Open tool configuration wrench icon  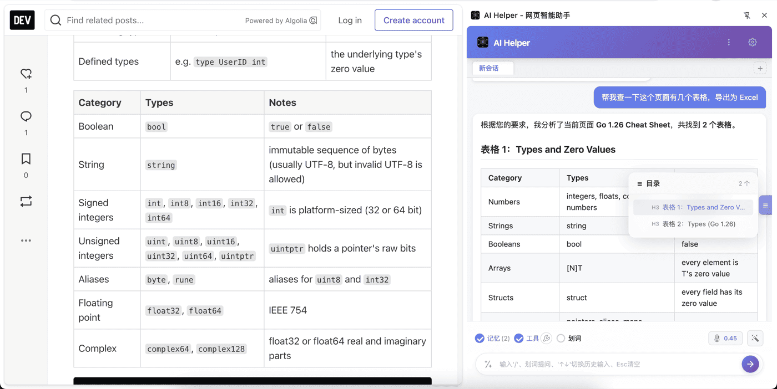(547, 338)
